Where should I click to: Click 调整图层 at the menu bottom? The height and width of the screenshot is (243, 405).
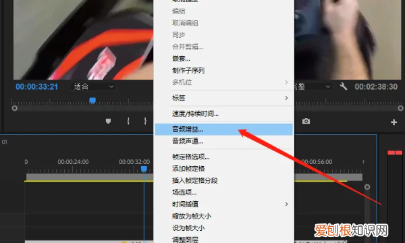tap(223, 239)
